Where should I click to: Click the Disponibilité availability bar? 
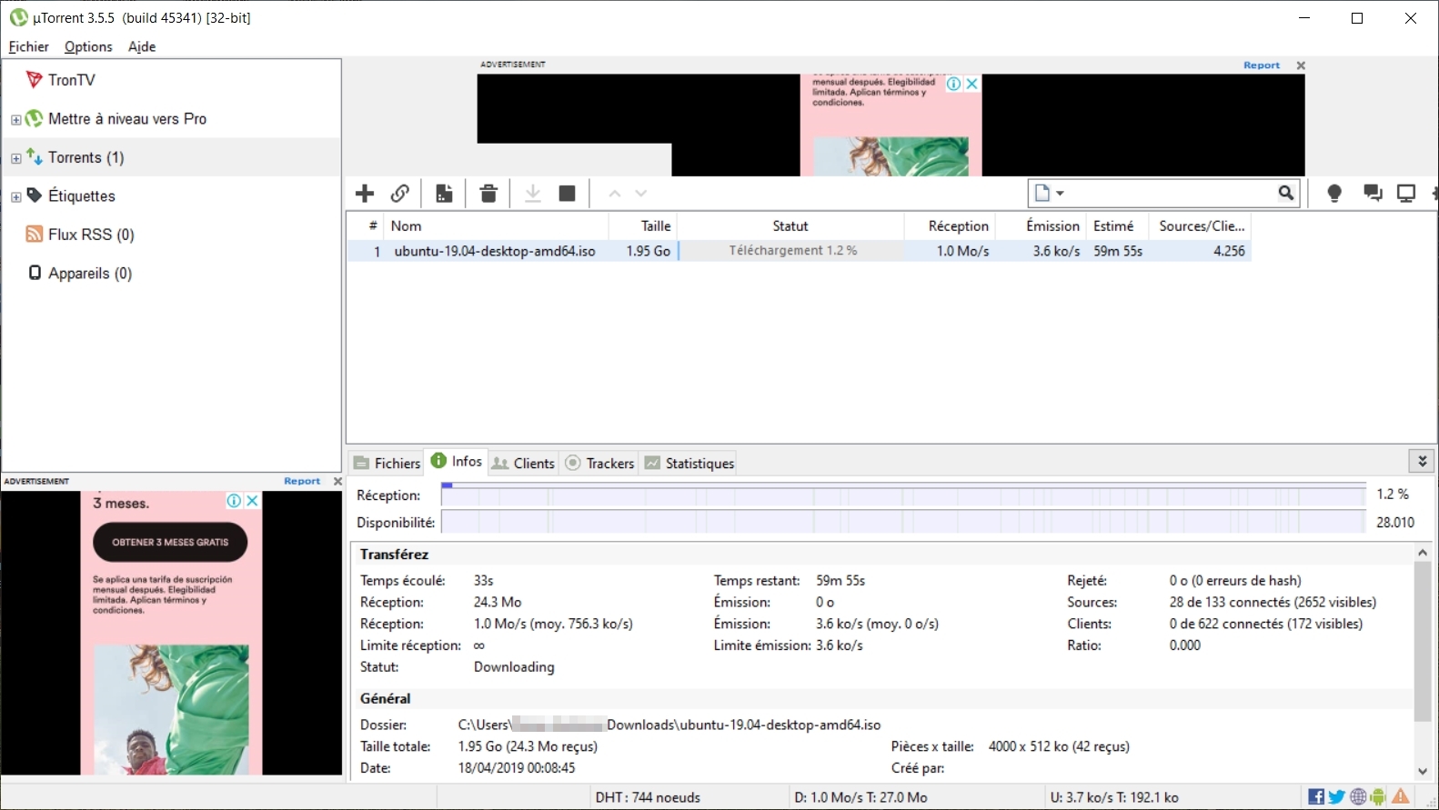tap(903, 522)
